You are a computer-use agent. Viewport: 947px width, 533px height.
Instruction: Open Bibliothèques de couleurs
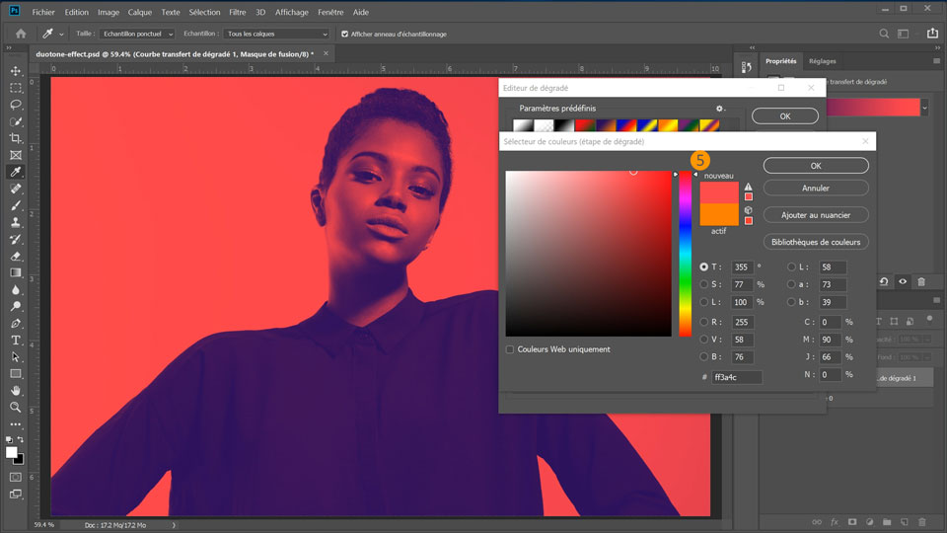[816, 242]
